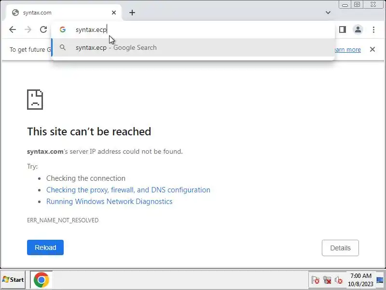Image resolution: width=386 pixels, height=290 pixels.
Task: Click the sad page error icon
Action: tap(35, 100)
